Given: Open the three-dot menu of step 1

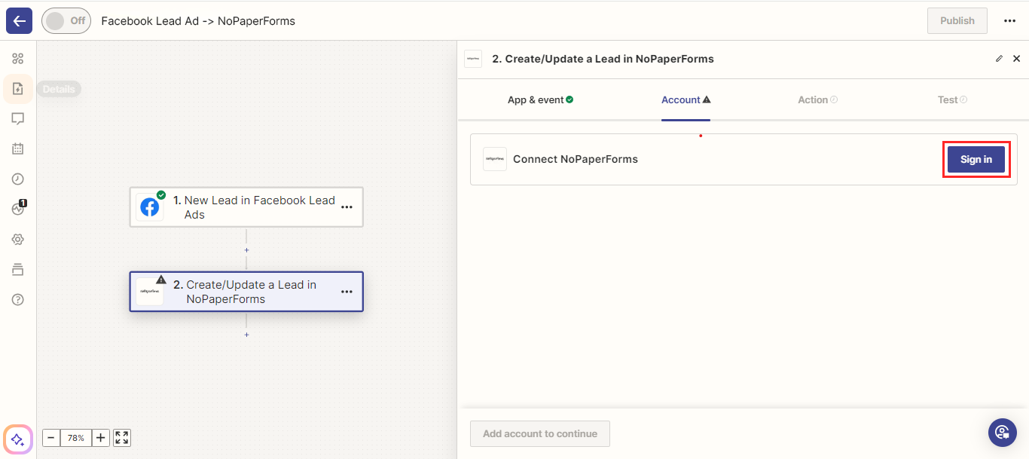Looking at the screenshot, I should pos(347,207).
